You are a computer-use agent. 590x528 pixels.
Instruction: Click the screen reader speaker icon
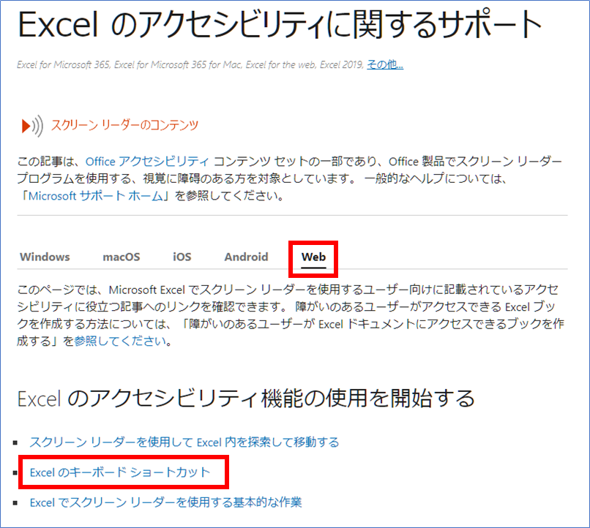(x=32, y=126)
